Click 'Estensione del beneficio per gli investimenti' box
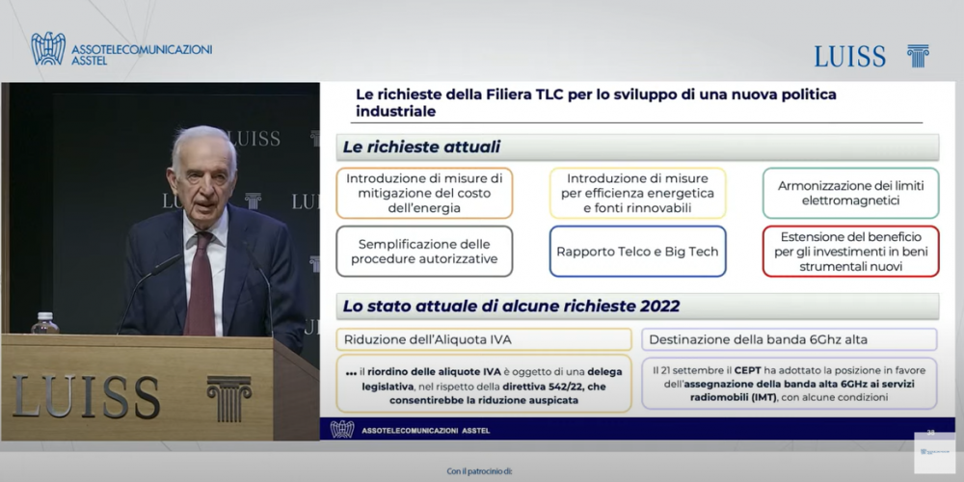964x482 pixels. [851, 252]
